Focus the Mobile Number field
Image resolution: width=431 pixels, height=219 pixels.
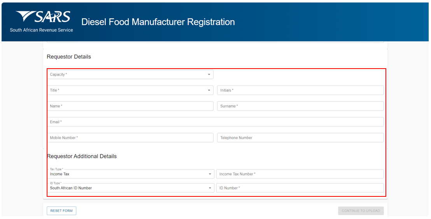coord(130,138)
